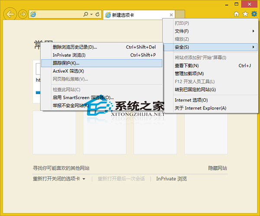Click 重新打开关闭的选项卡 link
Image resolution: width=260 pixels, height=216 pixels.
click(x=56, y=179)
